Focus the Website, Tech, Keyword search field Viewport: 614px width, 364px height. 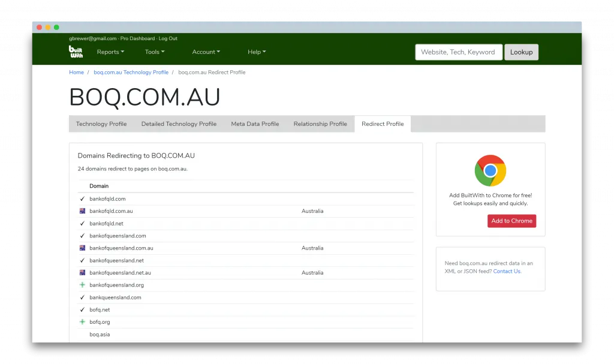(458, 52)
